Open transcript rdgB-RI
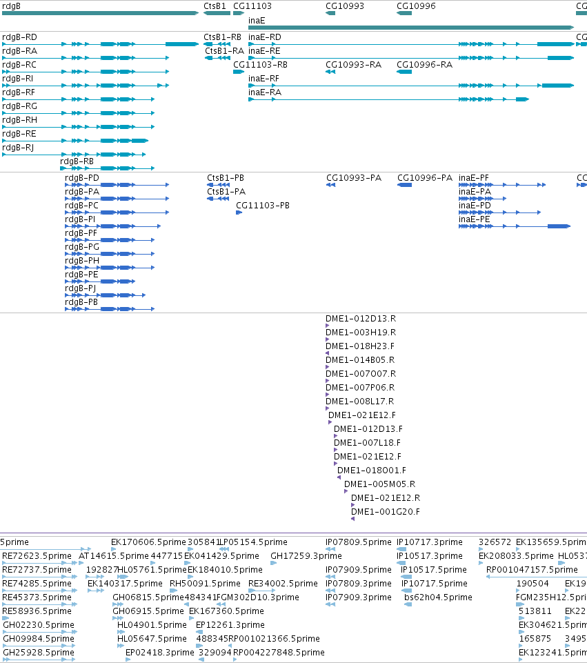This screenshot has width=587, height=663. 17,79
